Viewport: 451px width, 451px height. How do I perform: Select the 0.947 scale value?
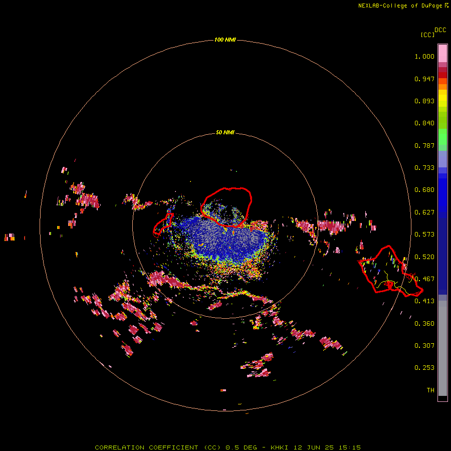pos(424,79)
